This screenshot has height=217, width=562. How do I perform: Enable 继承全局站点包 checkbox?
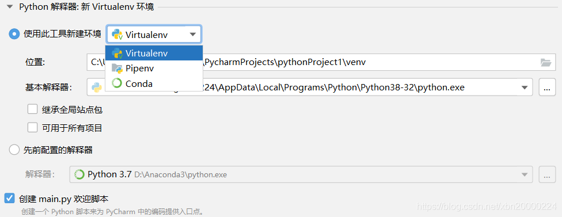point(33,109)
